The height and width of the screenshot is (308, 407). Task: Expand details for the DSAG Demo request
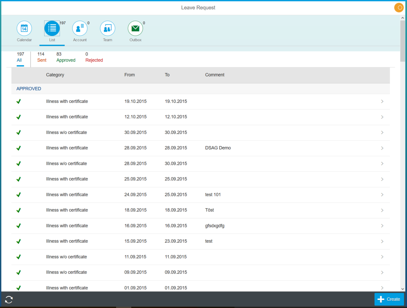click(x=382, y=148)
